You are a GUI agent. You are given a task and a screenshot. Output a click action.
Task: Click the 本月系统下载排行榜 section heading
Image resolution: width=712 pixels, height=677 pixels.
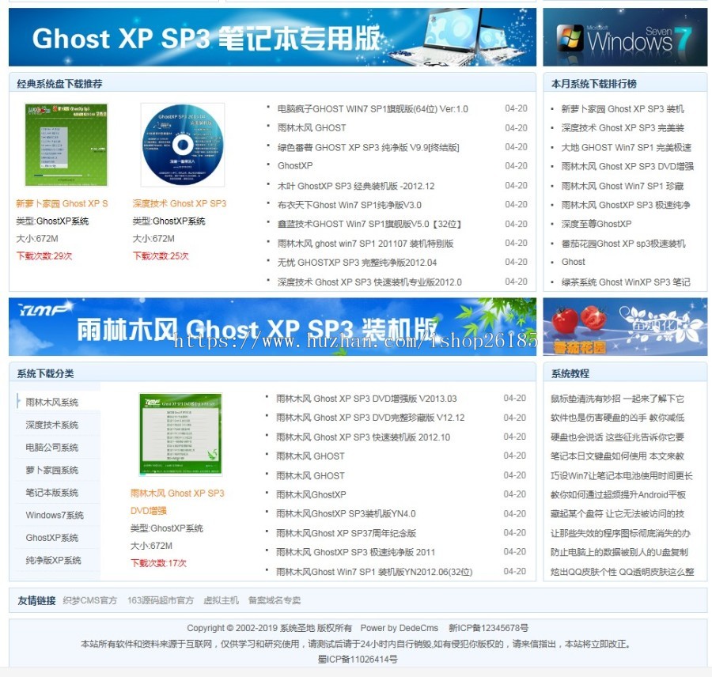pyautogui.click(x=594, y=84)
